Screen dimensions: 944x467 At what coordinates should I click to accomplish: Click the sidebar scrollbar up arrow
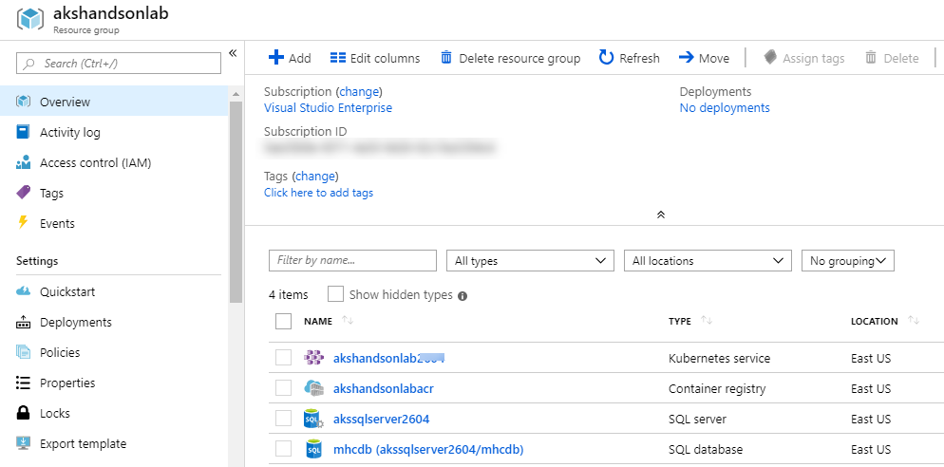236,94
